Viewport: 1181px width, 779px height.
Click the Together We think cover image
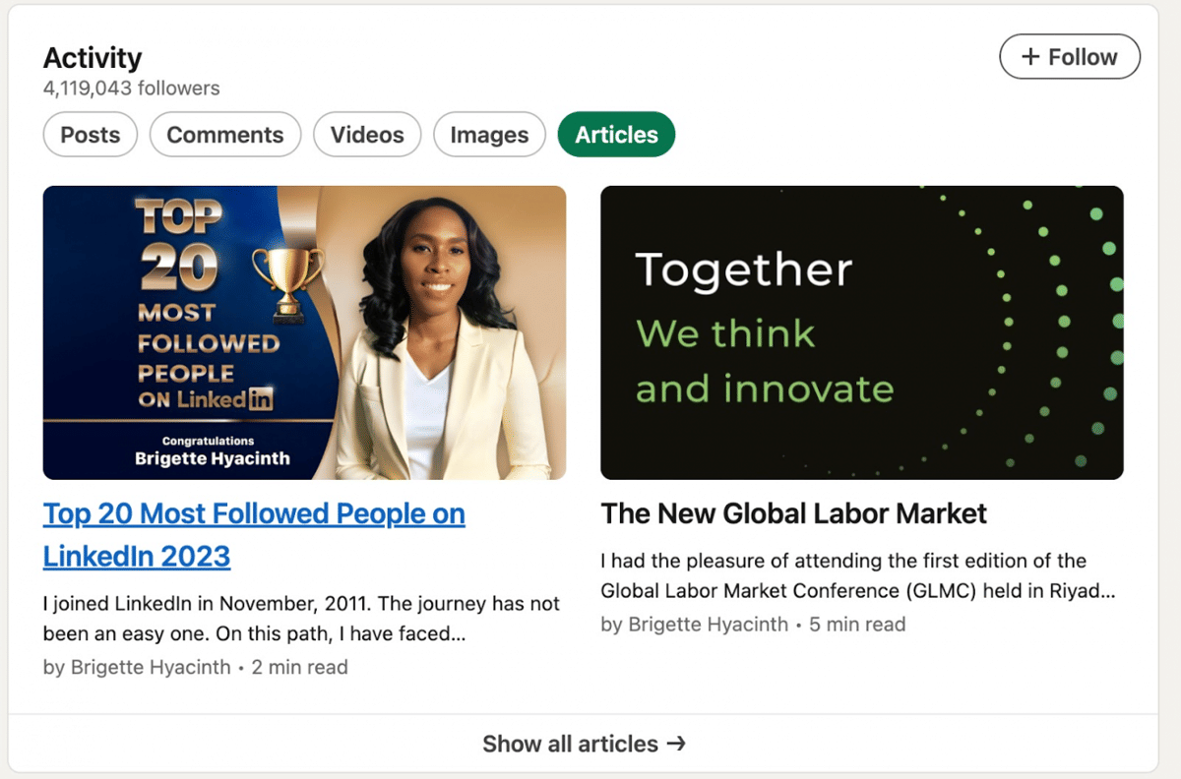tap(862, 331)
